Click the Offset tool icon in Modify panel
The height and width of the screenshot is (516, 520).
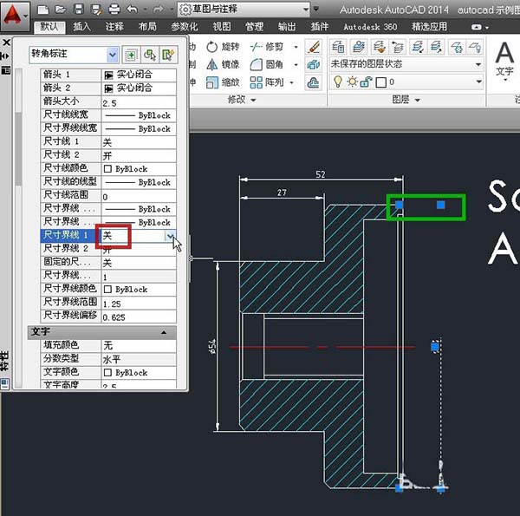314,82
